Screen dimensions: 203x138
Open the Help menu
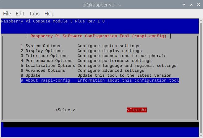pyautogui.click(x=49, y=14)
